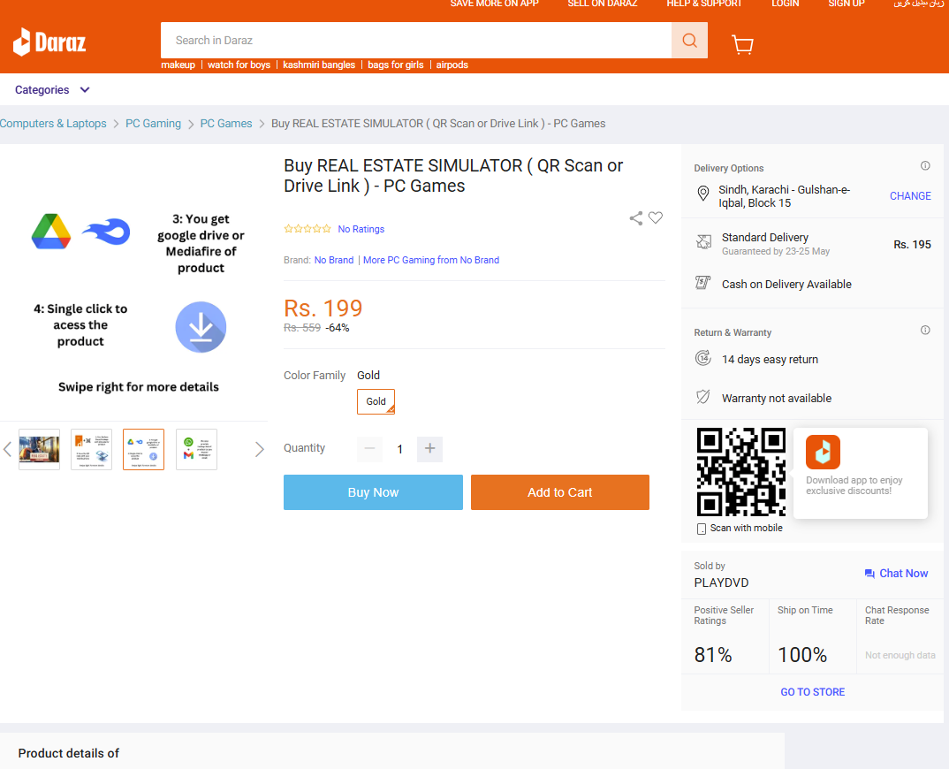Screen dimensions: 949x769
Task: Click the Chat Now speech bubble icon
Action: 869,574
